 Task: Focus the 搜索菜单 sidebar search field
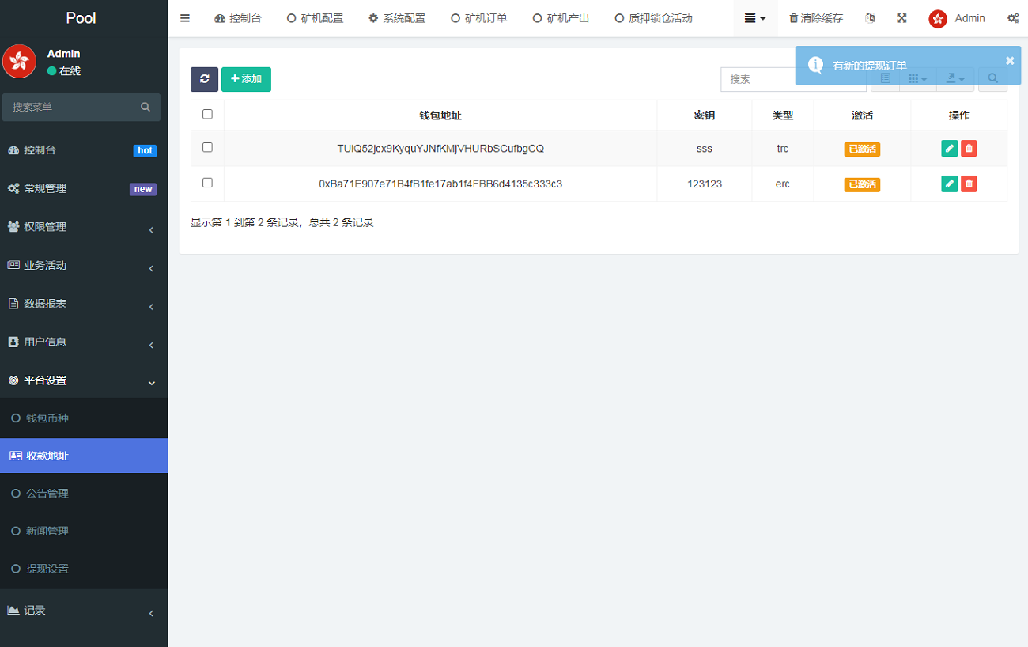(73, 107)
